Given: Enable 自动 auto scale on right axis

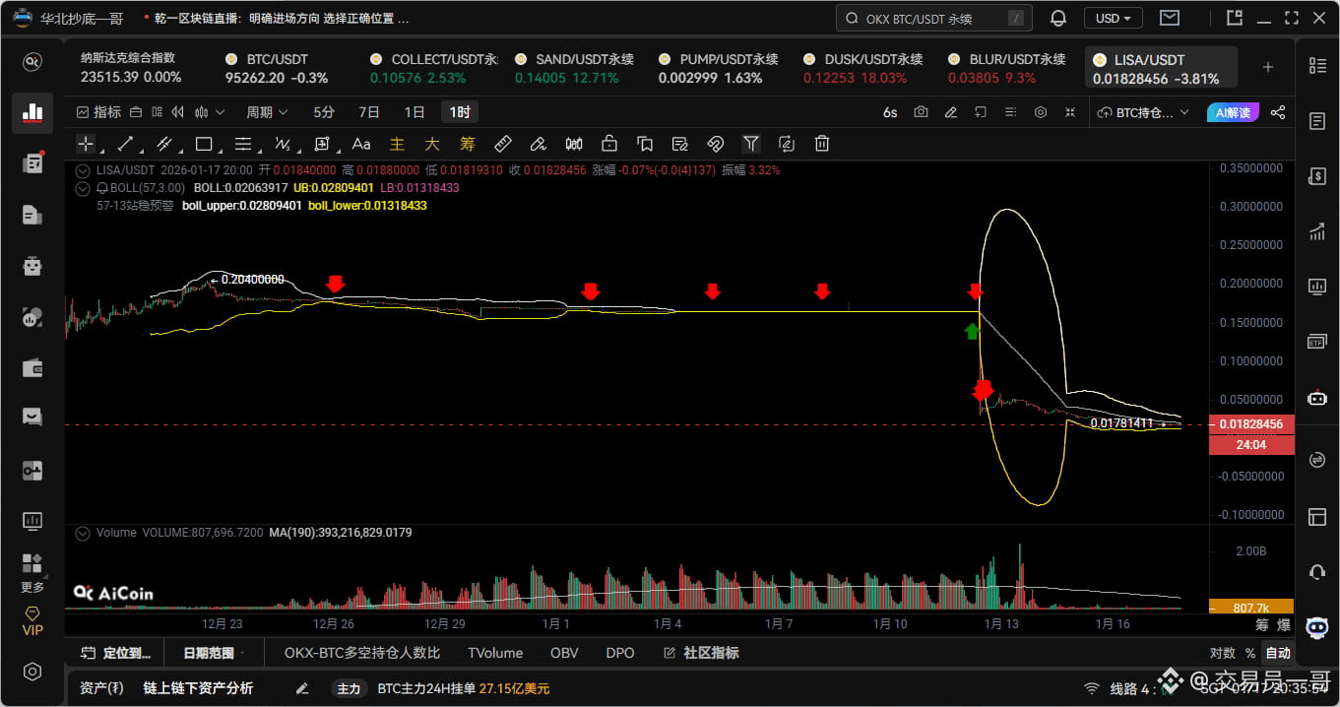Looking at the screenshot, I should tap(1277, 652).
